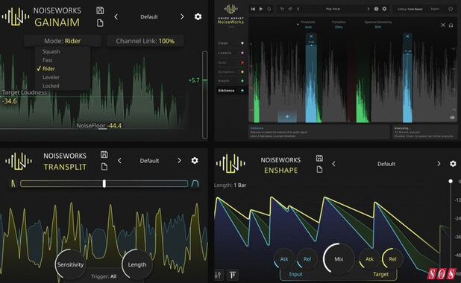
Task: Start playback in Voice Assist
Action: [x=261, y=9]
